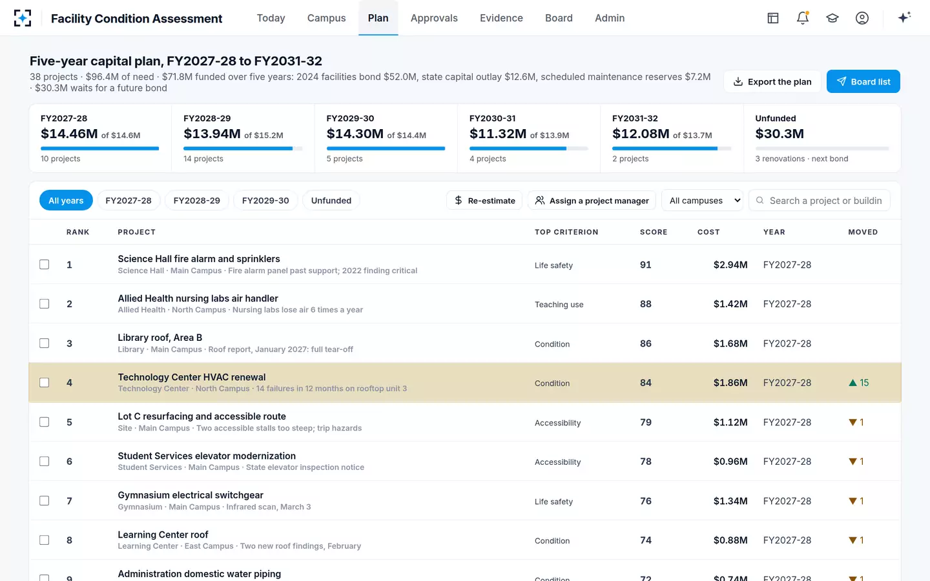Viewport: 930px width, 581px height.
Task: Open the sparkle assistant icon
Action: click(x=904, y=17)
